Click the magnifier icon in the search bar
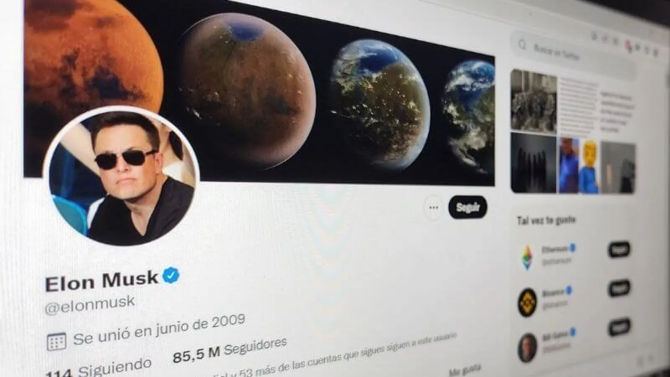Viewport: 670px width, 377px height. 522,44
